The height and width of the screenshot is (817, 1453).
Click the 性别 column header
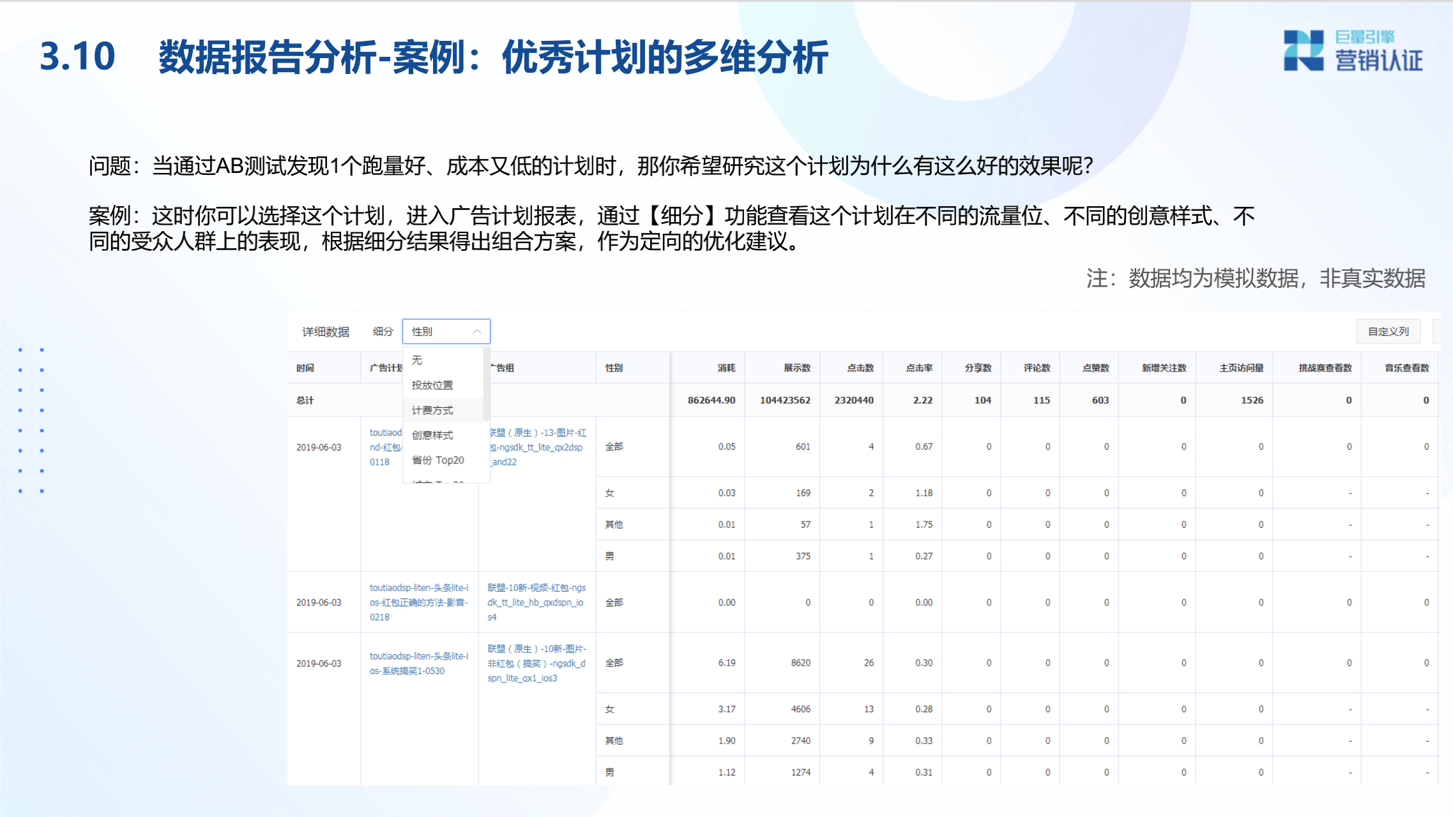click(614, 368)
